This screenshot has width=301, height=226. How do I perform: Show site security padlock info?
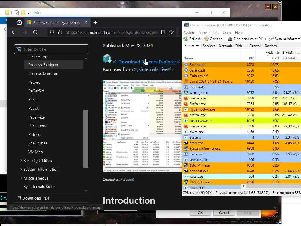coord(60,32)
